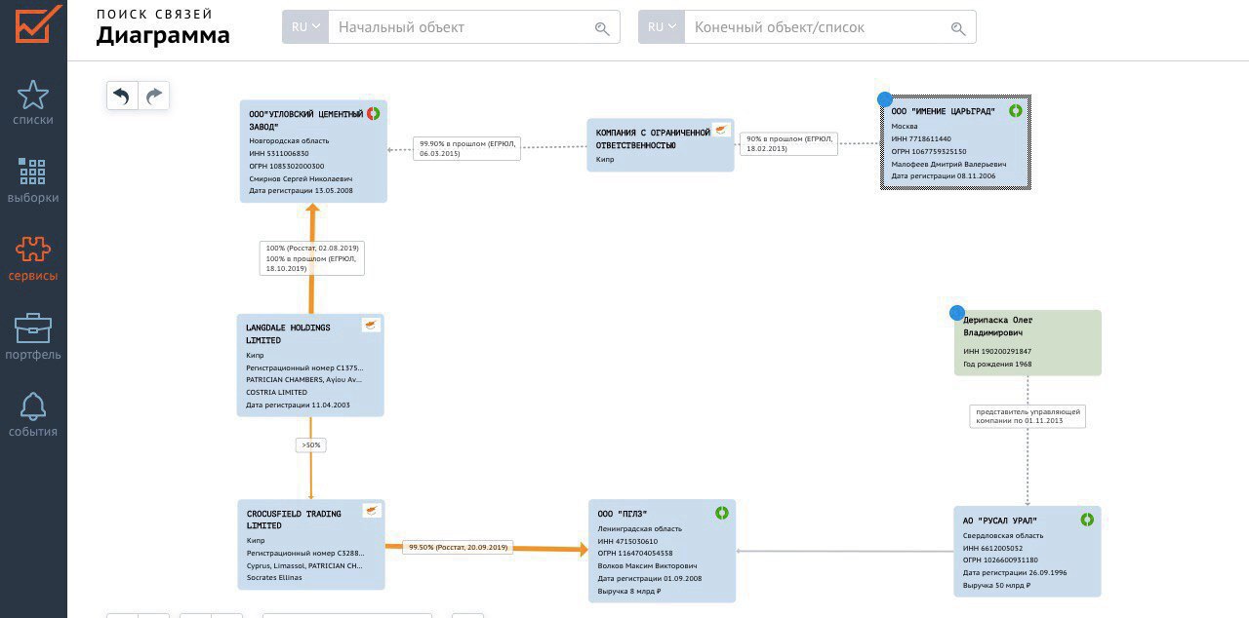Click blue dot on Дерипаска node
1249x618 pixels.
click(957, 313)
